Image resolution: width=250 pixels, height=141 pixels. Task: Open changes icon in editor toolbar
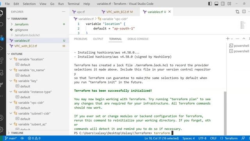point(237,12)
